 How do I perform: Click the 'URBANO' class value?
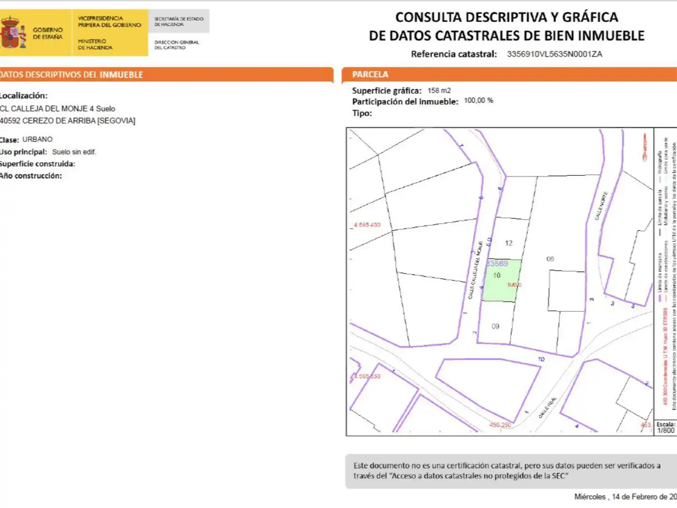point(38,139)
